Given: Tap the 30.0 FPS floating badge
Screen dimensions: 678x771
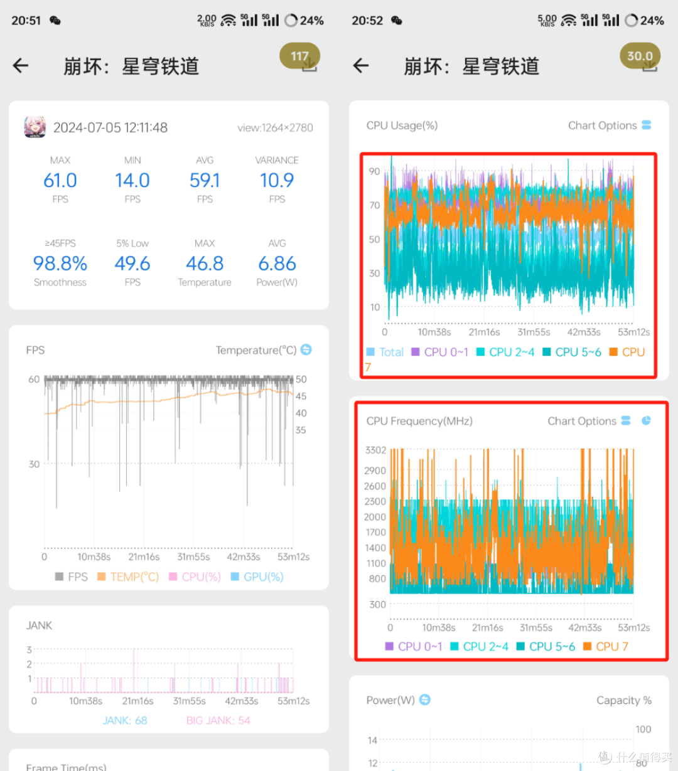Looking at the screenshot, I should point(640,56).
